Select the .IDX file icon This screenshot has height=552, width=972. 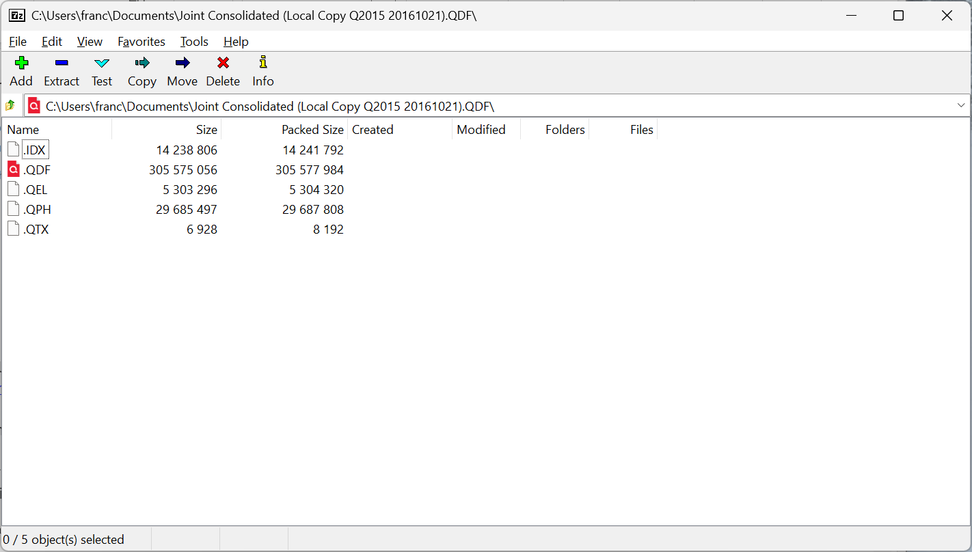(14, 150)
